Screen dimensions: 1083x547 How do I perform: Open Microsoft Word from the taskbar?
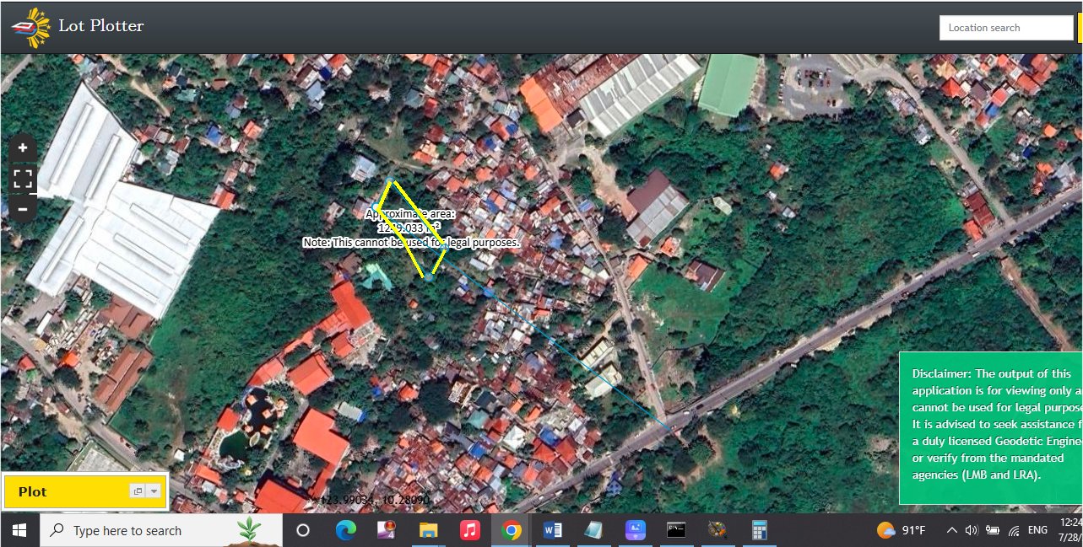pyautogui.click(x=553, y=530)
